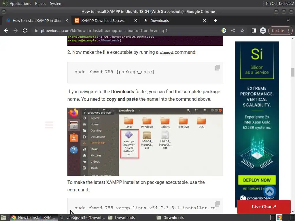Viewport: 295px width, 221px height.
Task: Click the show desktop icon in taskbar
Action: [3, 218]
